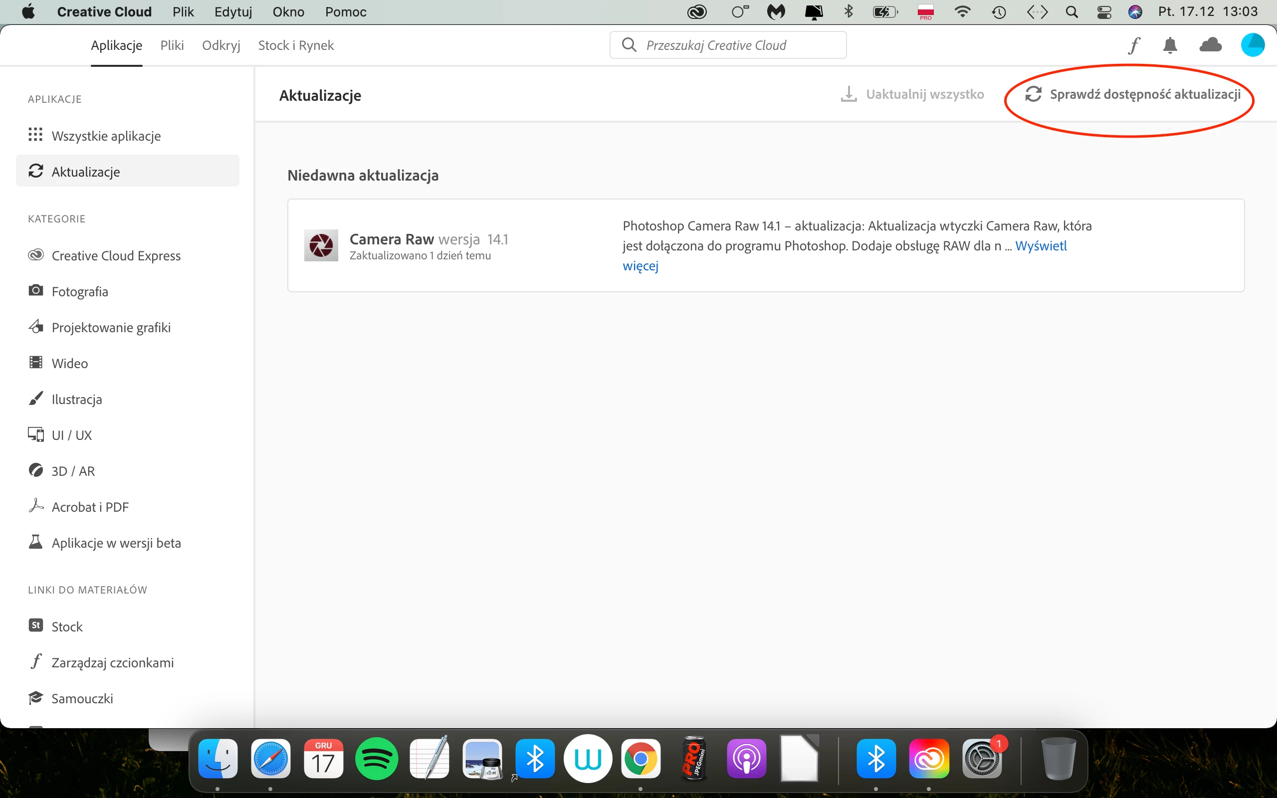This screenshot has width=1277, height=798.
Task: Click Uaktualnij wszystko button
Action: [912, 94]
